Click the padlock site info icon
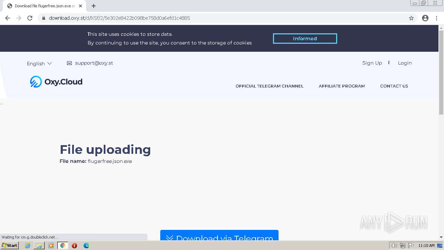The height and width of the screenshot is (250, 444). [x=44, y=18]
